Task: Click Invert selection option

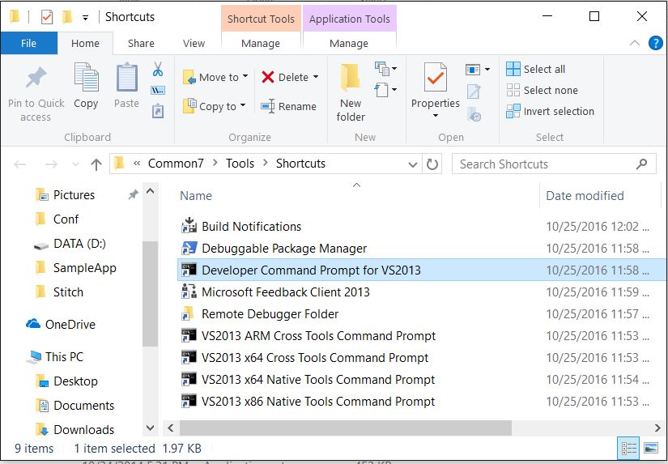Action: pyautogui.click(x=550, y=111)
